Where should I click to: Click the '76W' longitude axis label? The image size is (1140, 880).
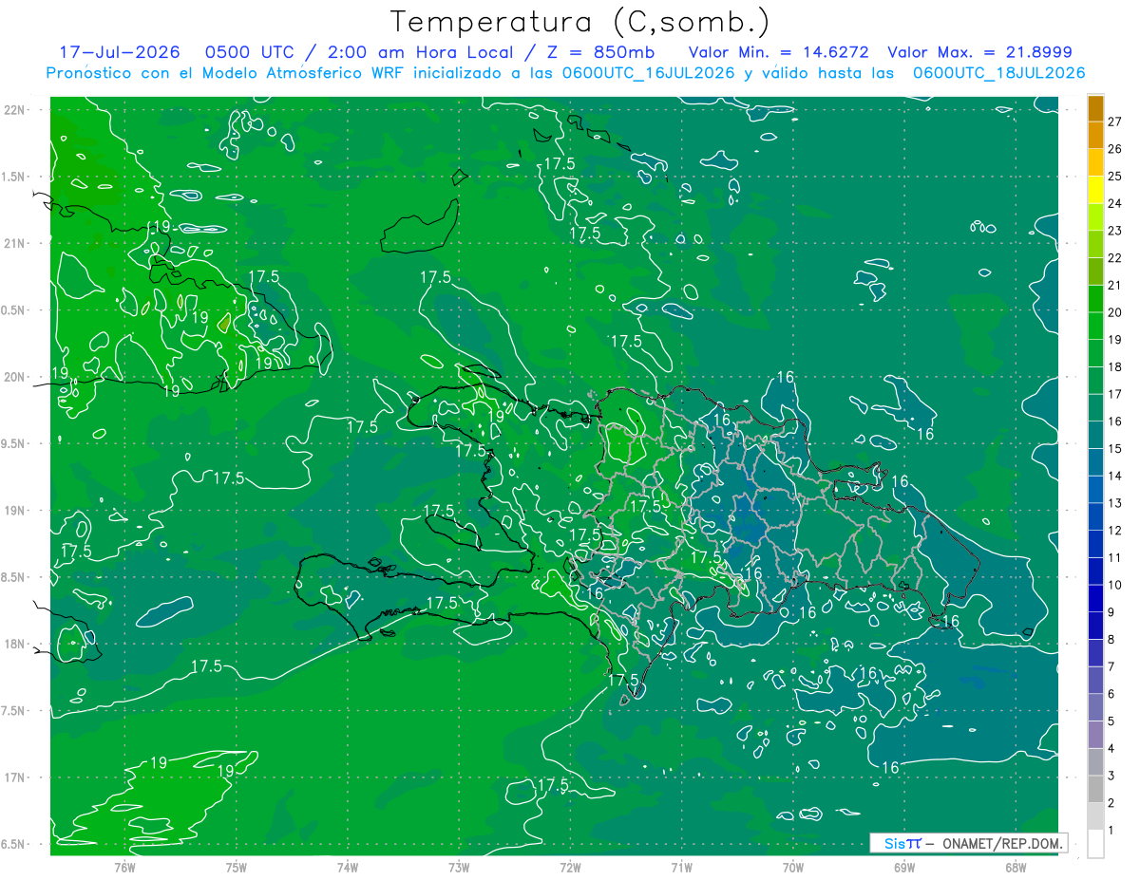(124, 868)
